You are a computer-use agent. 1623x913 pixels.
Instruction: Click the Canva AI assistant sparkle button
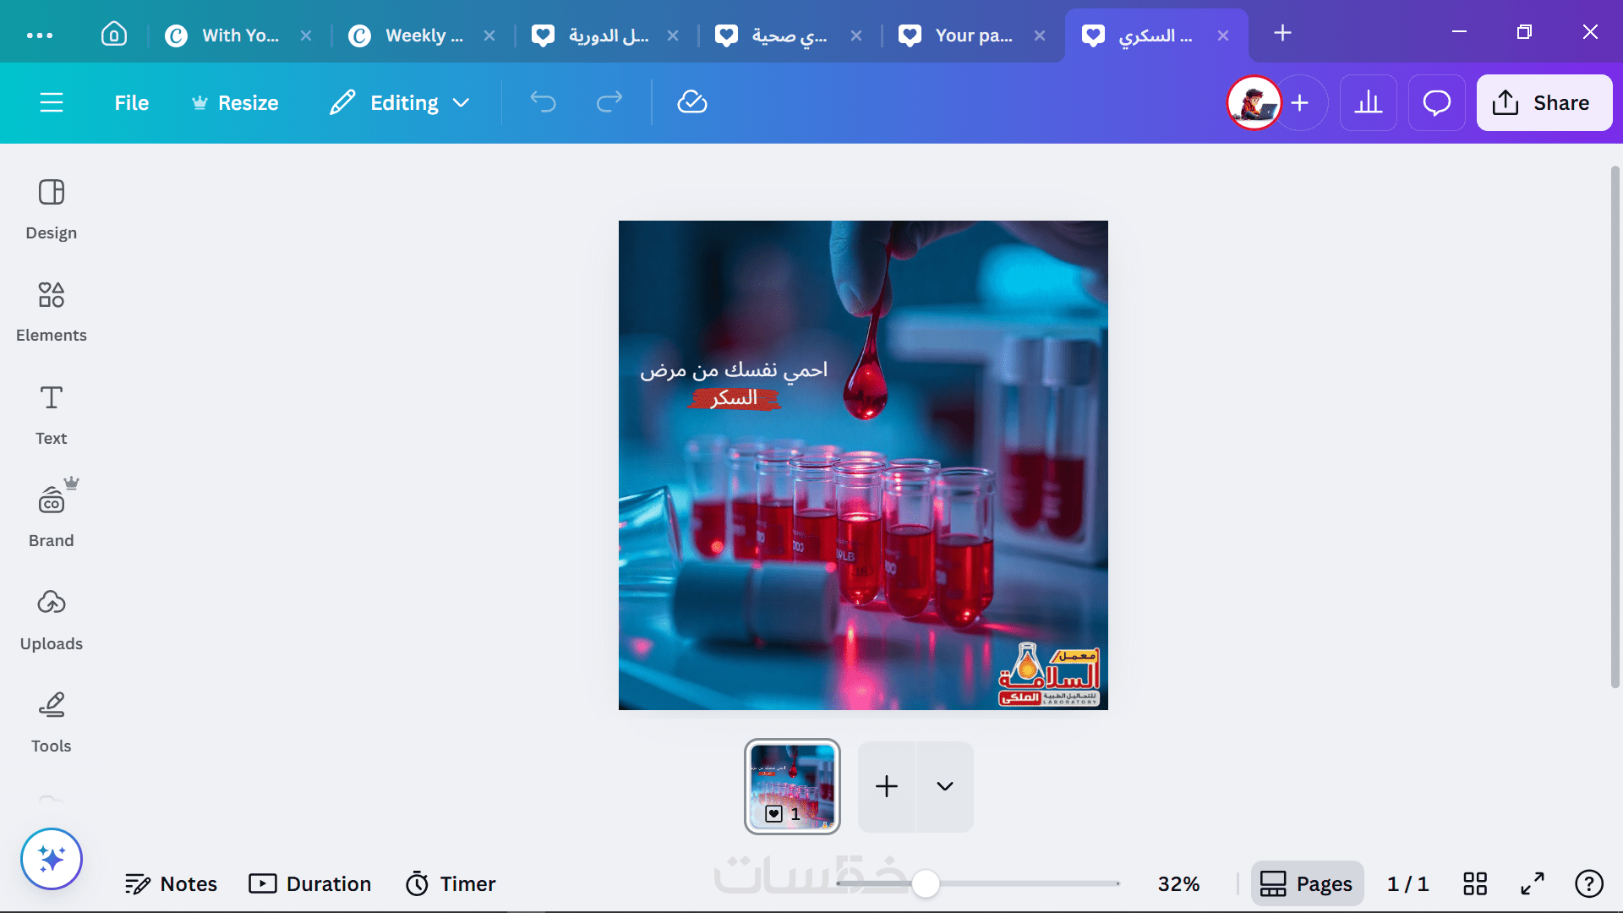[x=52, y=859]
